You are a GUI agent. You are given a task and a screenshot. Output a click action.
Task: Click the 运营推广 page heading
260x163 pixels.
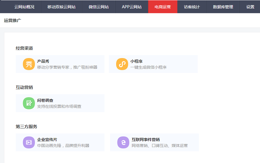point(13,20)
